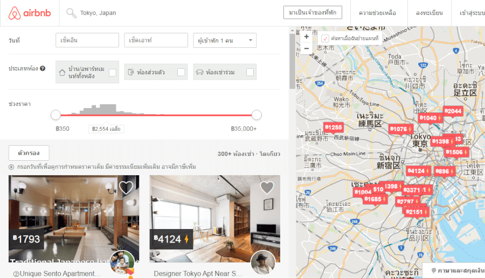The width and height of the screenshot is (485, 279).
Task: Tick the private room checkbox
Action: click(x=182, y=72)
